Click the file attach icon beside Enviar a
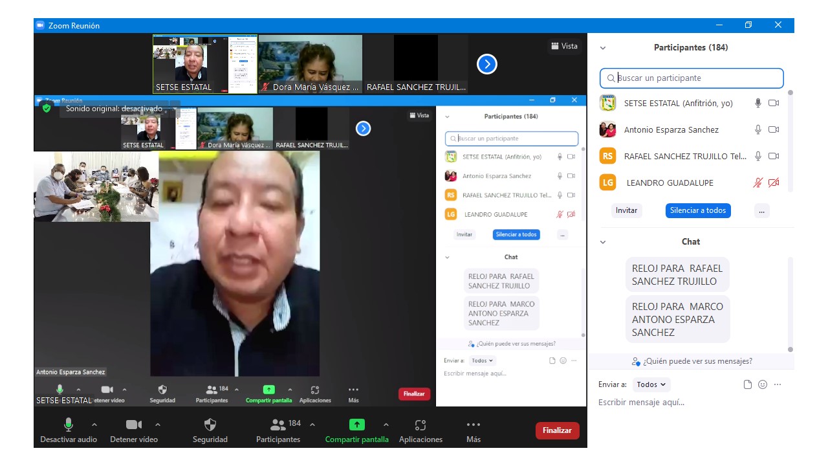 pyautogui.click(x=748, y=384)
